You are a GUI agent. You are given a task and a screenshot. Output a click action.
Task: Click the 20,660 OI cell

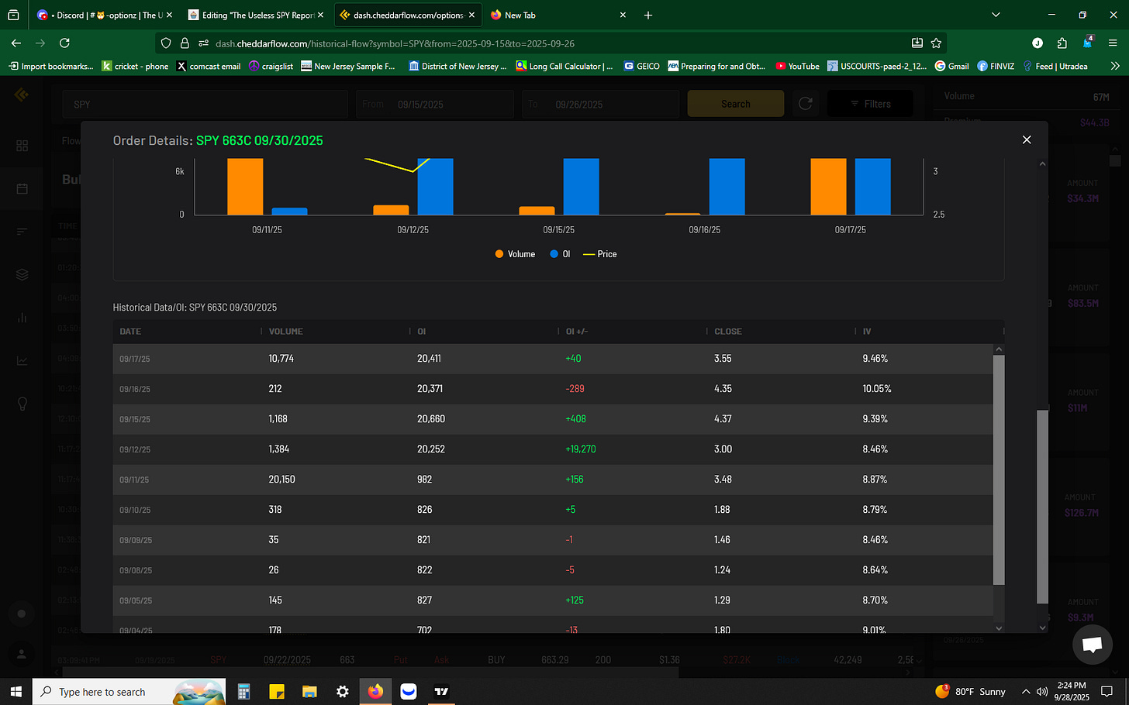click(431, 419)
